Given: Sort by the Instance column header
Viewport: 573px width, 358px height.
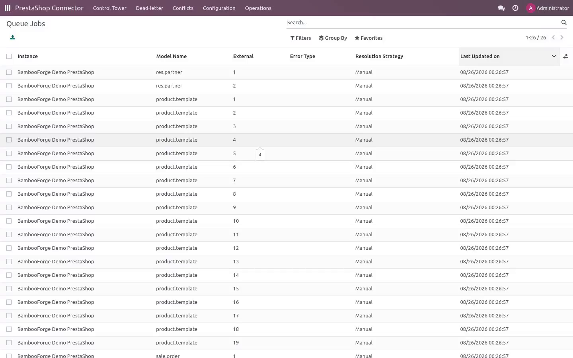Looking at the screenshot, I should [85, 56].
